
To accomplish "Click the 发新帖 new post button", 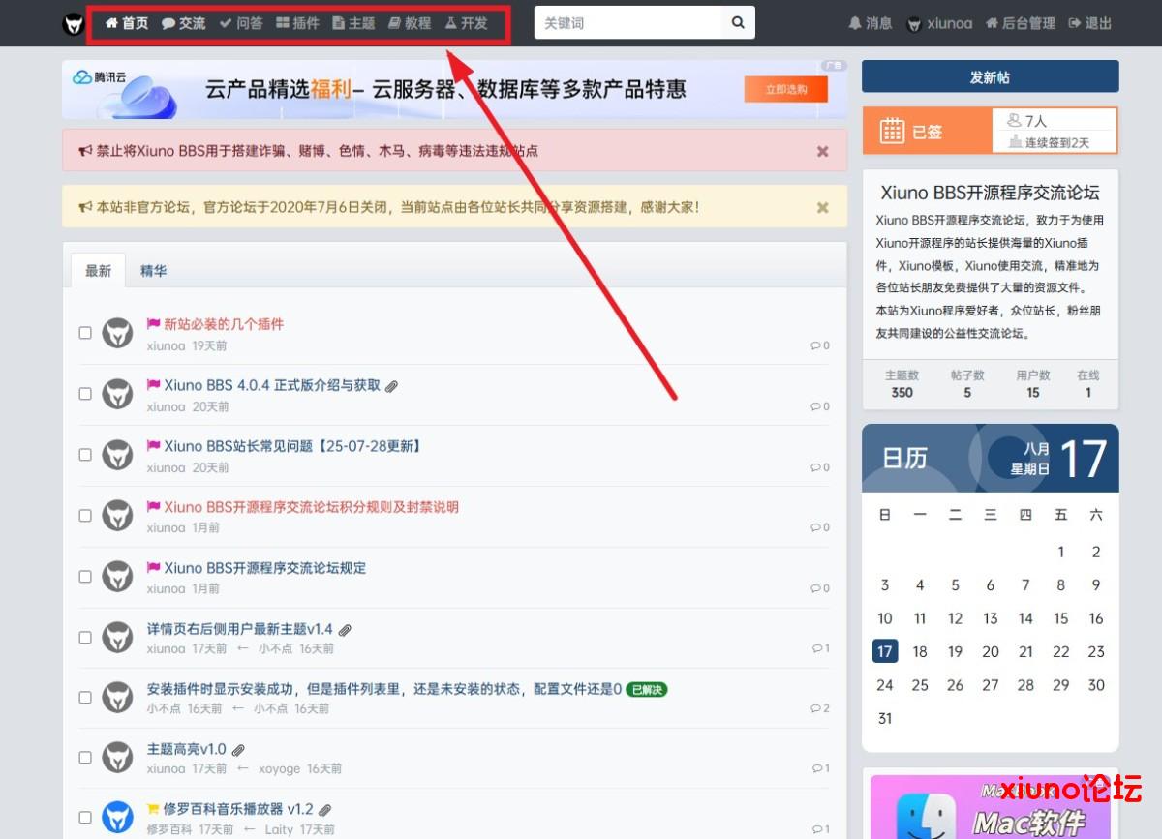I will coord(990,76).
